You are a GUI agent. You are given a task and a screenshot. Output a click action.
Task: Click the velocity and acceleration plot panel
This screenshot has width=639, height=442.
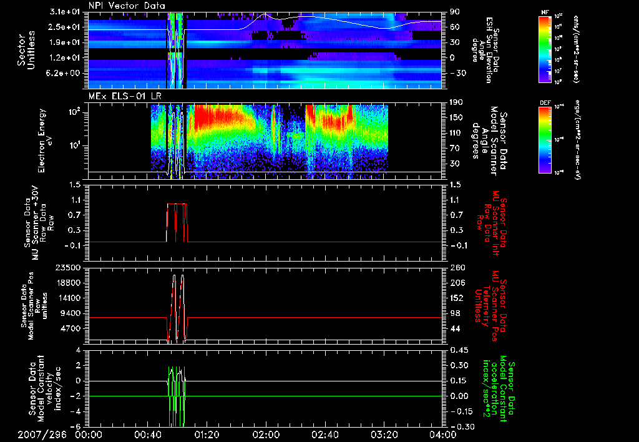[265, 388]
